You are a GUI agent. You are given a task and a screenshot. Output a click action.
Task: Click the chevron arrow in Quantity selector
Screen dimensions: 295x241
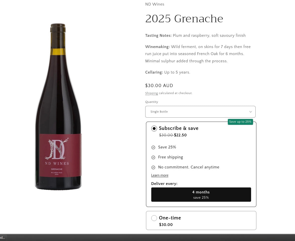coord(250,112)
